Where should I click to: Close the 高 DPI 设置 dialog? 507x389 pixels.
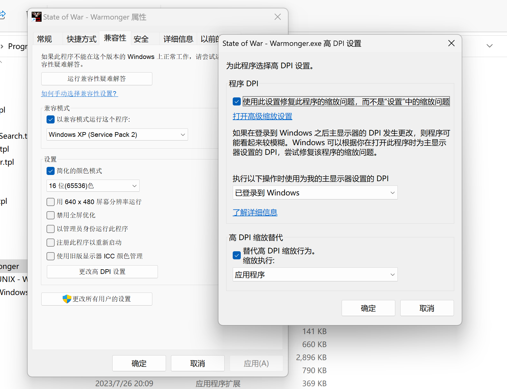pos(451,43)
